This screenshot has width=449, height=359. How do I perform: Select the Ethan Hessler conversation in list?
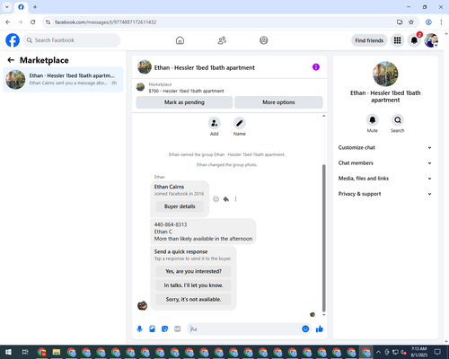pos(63,80)
